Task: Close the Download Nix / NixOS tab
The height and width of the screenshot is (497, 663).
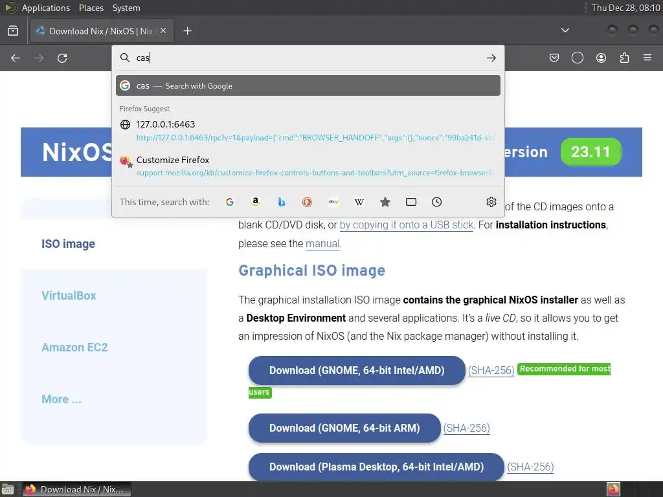Action: coord(163,30)
